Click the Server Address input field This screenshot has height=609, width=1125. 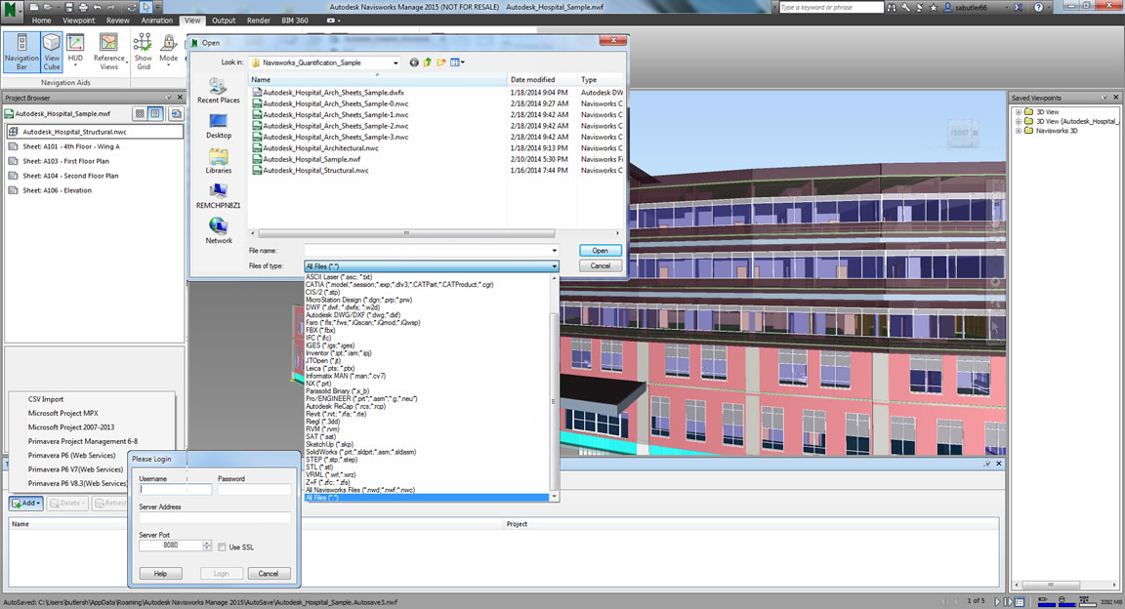(x=215, y=518)
